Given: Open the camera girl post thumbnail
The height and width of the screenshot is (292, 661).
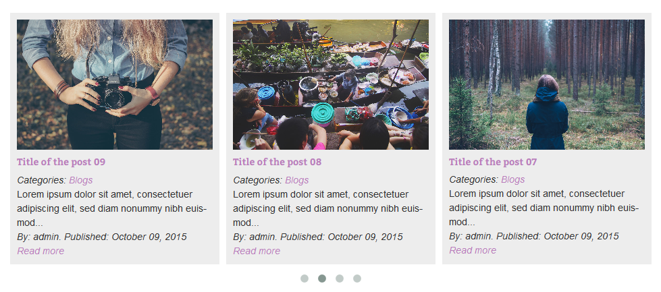Looking at the screenshot, I should point(115,84).
